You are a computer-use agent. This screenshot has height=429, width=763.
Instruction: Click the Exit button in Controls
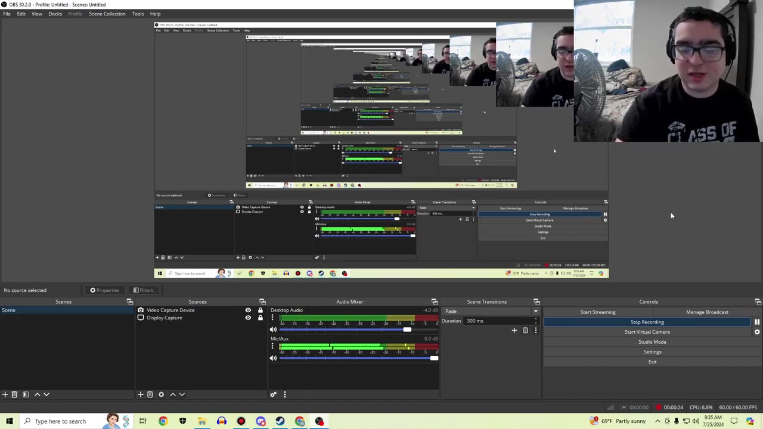652,362
